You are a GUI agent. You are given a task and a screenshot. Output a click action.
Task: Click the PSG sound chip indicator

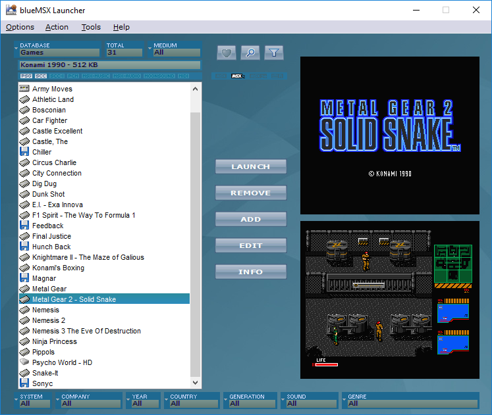[x=26, y=76]
